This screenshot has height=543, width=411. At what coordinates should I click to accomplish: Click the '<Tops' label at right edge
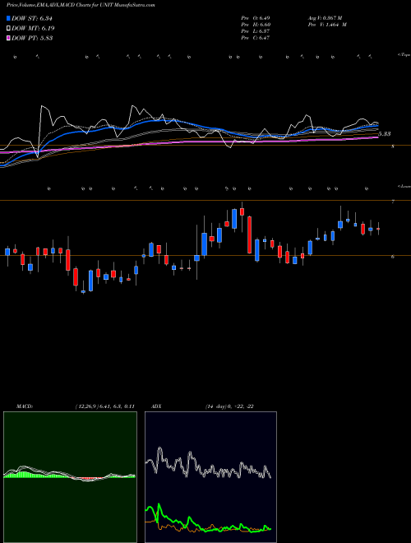pyautogui.click(x=404, y=55)
